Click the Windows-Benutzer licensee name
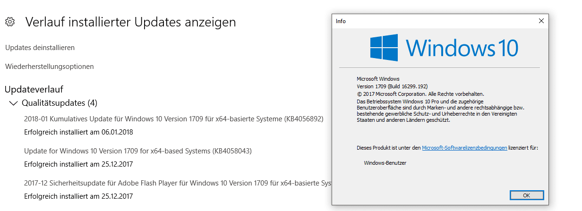This screenshot has width=582, height=211. [385, 163]
